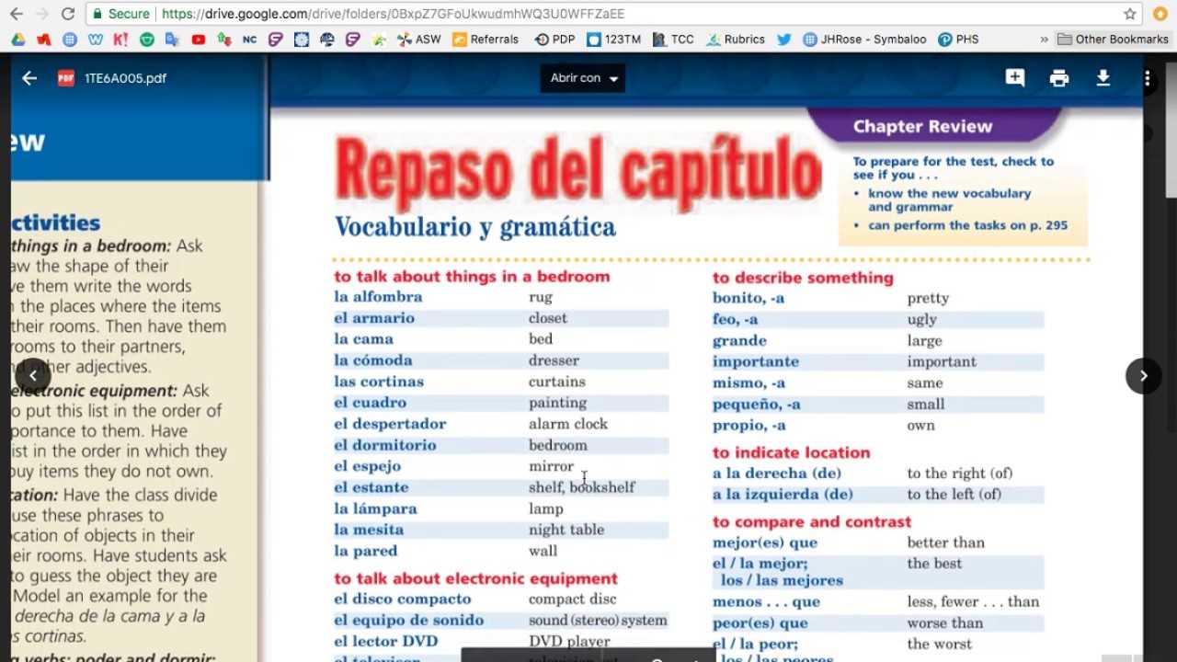The width and height of the screenshot is (1177, 662).
Task: Download the PDF file
Action: coord(1103,78)
